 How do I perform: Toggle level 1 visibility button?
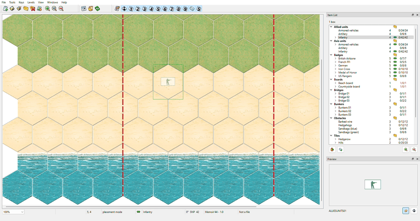[x=131, y=9]
